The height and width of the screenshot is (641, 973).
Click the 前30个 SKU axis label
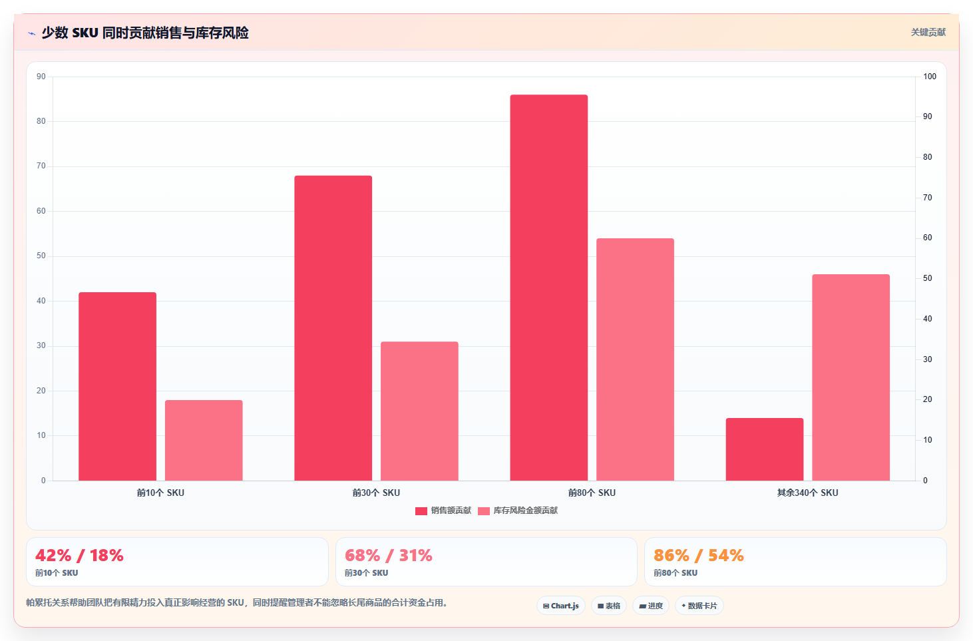coord(376,493)
